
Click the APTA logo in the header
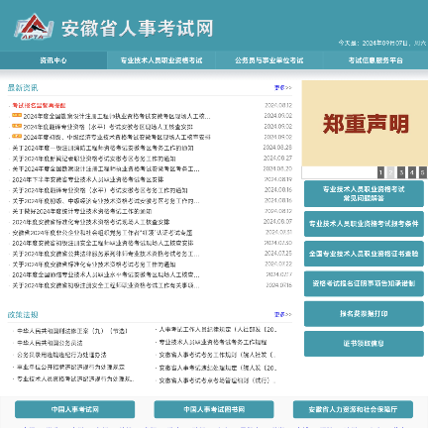(x=34, y=27)
